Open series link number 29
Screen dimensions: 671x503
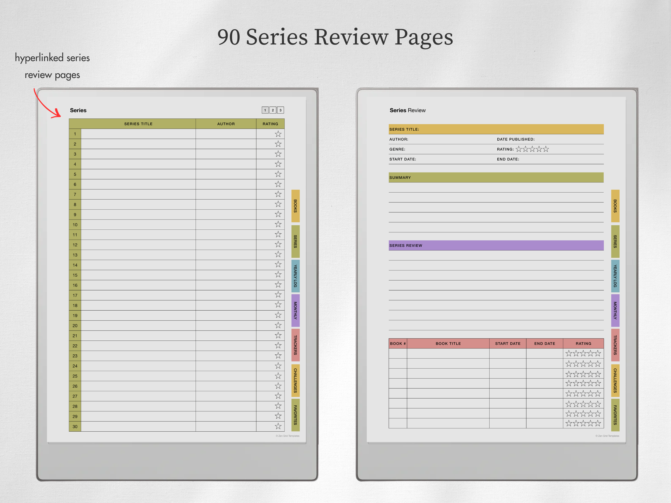coord(75,416)
